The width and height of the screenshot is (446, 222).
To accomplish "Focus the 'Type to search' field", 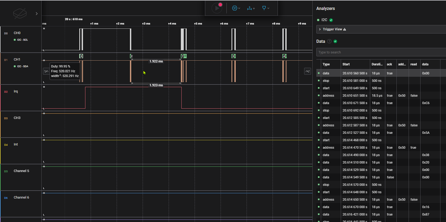I will tap(381, 52).
